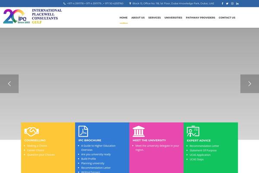This screenshot has height=173, width=259.
Task: Go to next slide arrow
Action: click(250, 84)
